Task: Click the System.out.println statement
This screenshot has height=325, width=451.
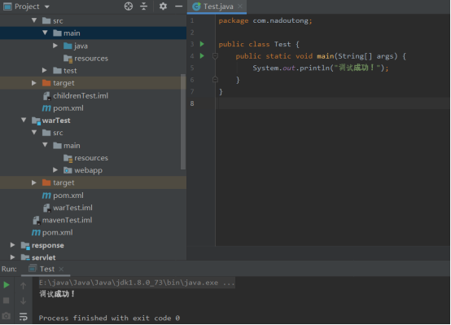Action: click(x=321, y=68)
